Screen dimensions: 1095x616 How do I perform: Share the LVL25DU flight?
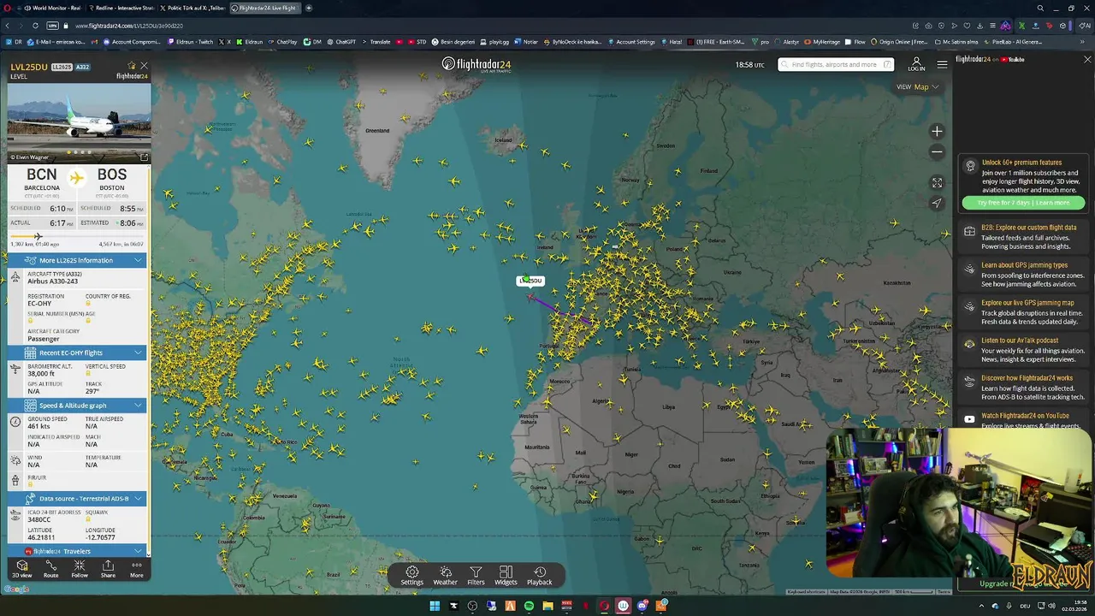108,570
